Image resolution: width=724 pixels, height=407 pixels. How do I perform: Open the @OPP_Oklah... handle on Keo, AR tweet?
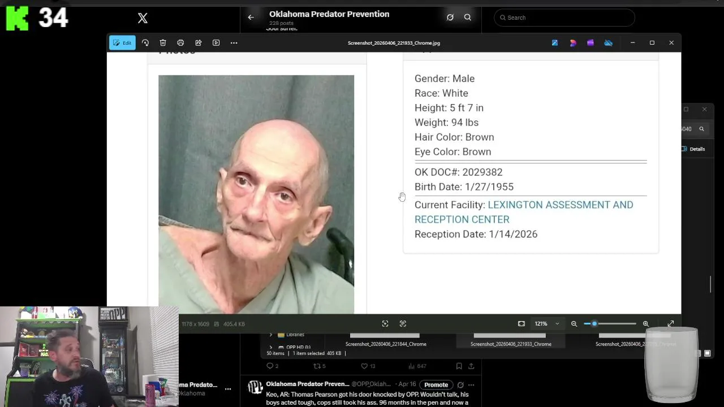tap(372, 384)
